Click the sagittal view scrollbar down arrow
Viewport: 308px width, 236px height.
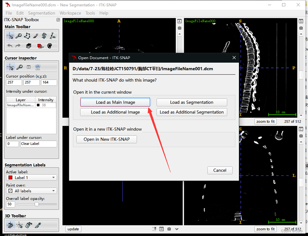point(301,115)
